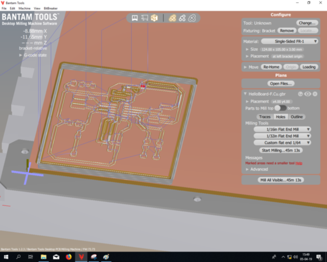
Task: Click bracket-relative label
Action: 33,48
